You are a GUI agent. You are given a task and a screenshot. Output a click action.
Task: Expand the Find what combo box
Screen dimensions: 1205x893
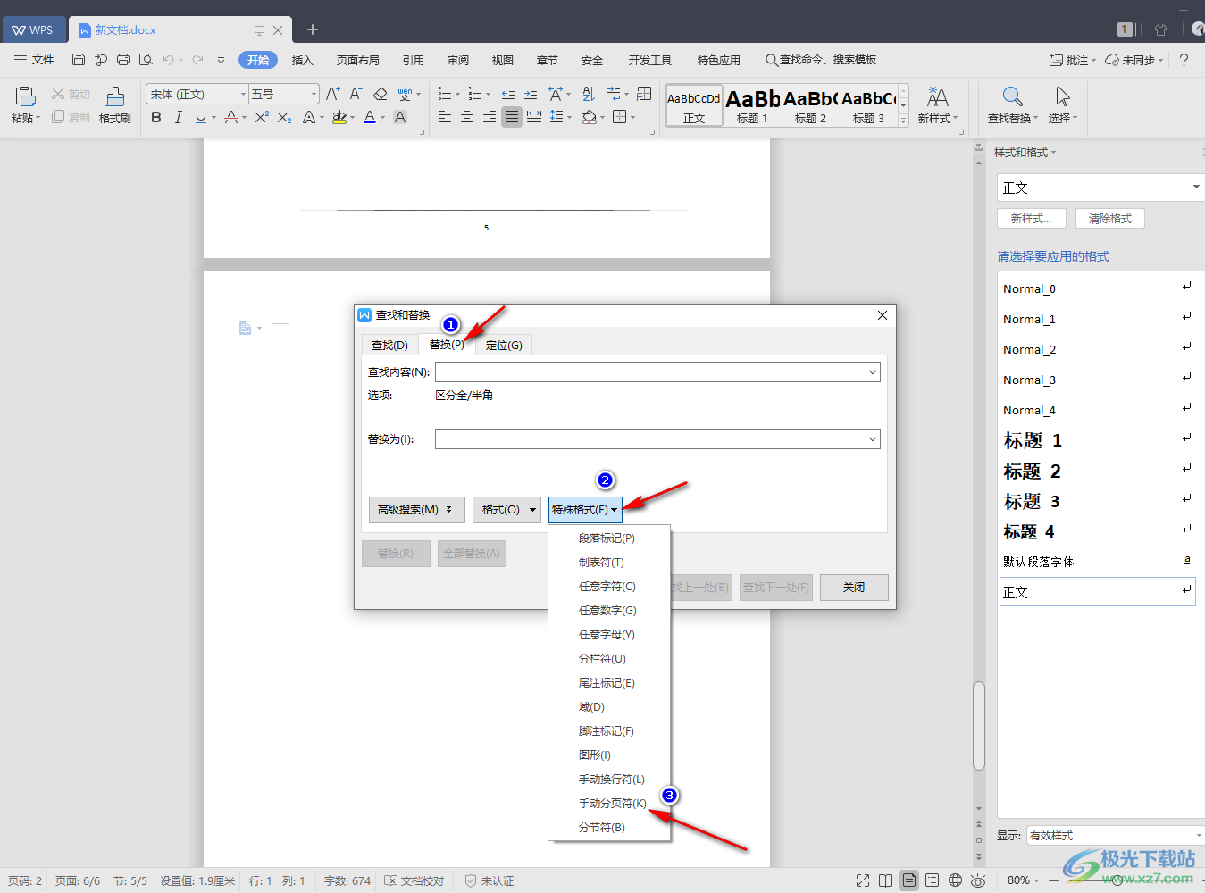pos(872,372)
